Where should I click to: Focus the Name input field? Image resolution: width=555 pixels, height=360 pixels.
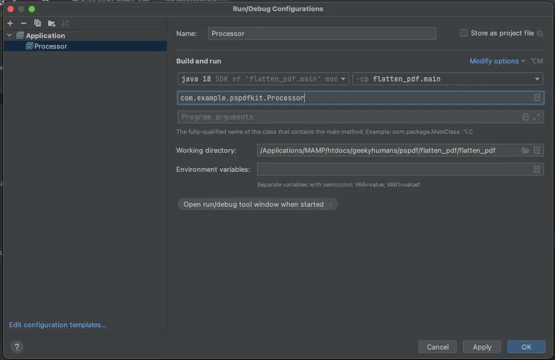(x=322, y=34)
